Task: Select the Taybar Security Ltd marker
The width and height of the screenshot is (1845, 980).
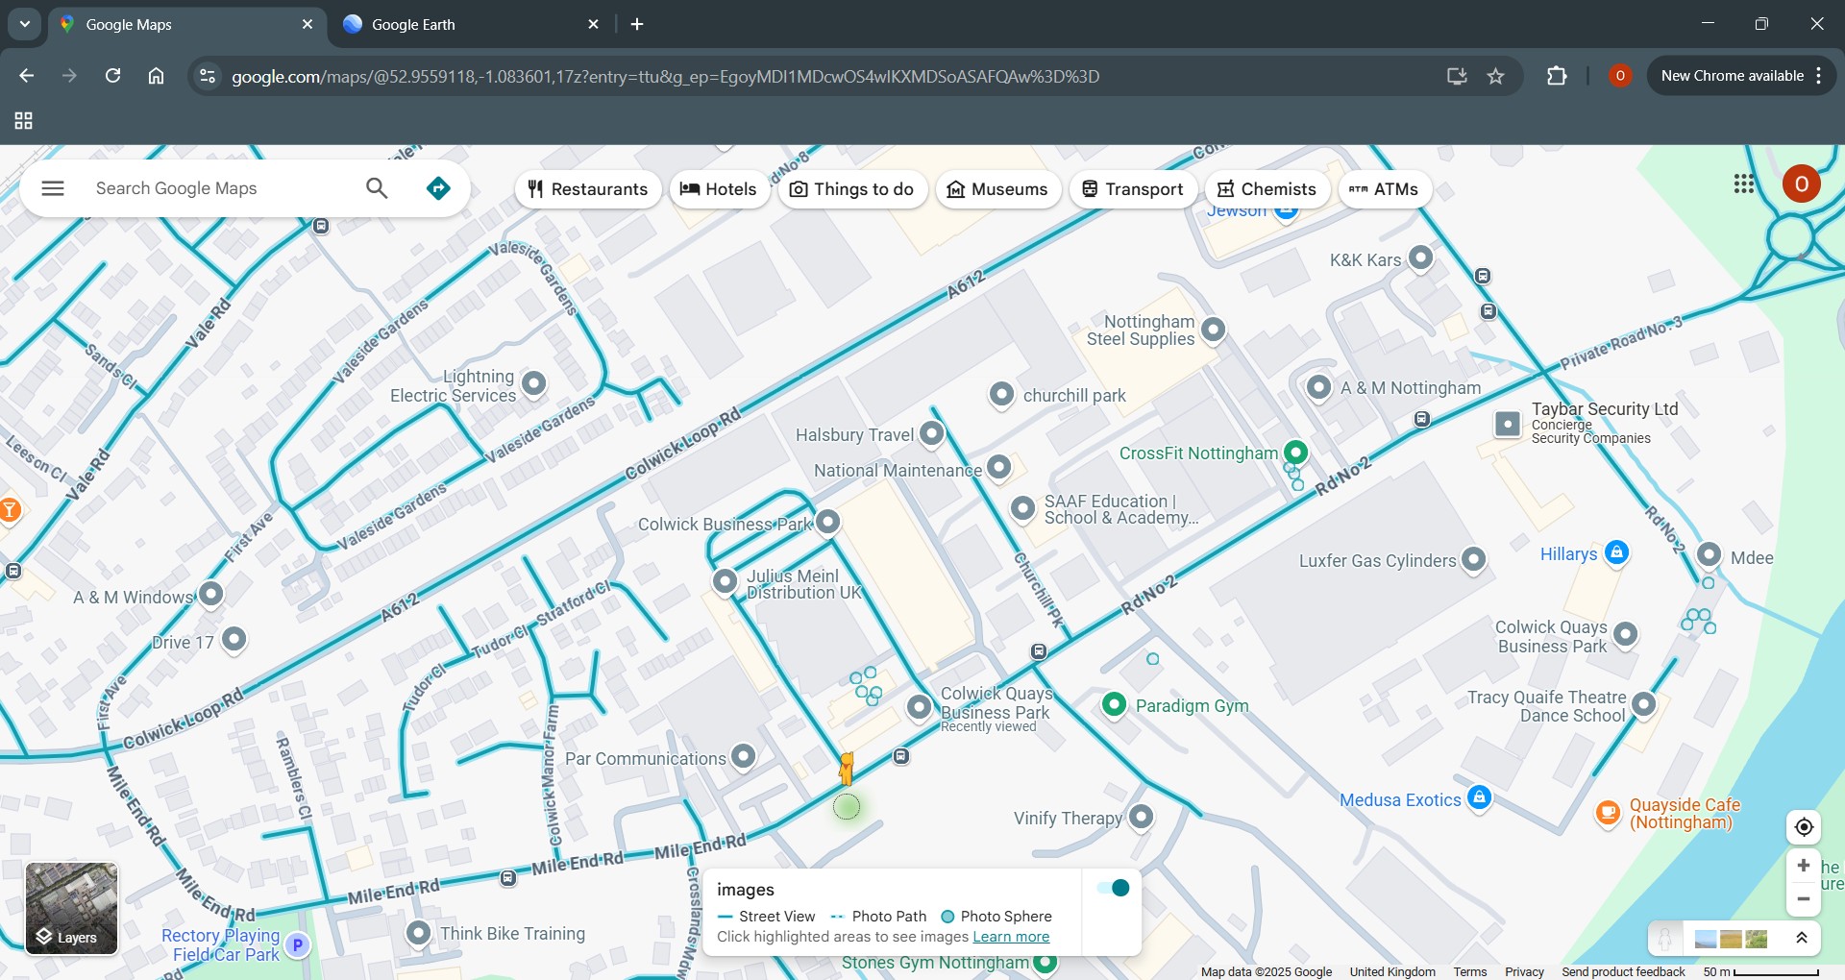Action: pyautogui.click(x=1508, y=423)
